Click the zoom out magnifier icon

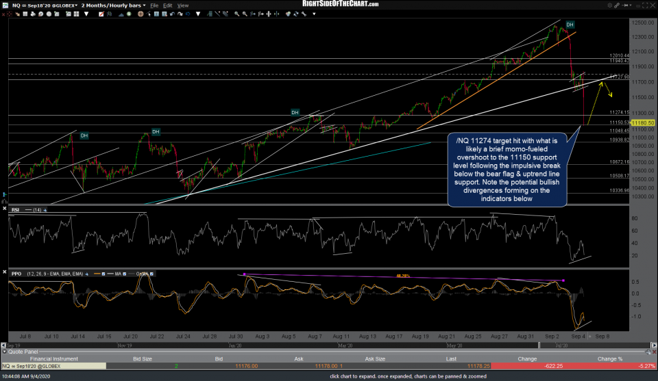[245, 14]
